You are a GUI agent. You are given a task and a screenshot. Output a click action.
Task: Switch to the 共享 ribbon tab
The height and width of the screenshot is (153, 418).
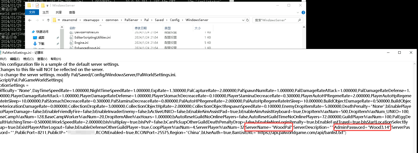(59, 12)
